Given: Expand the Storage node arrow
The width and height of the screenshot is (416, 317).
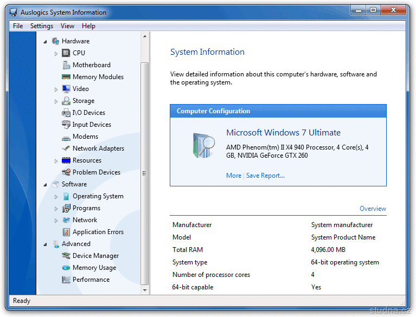Looking at the screenshot, I should (56, 101).
